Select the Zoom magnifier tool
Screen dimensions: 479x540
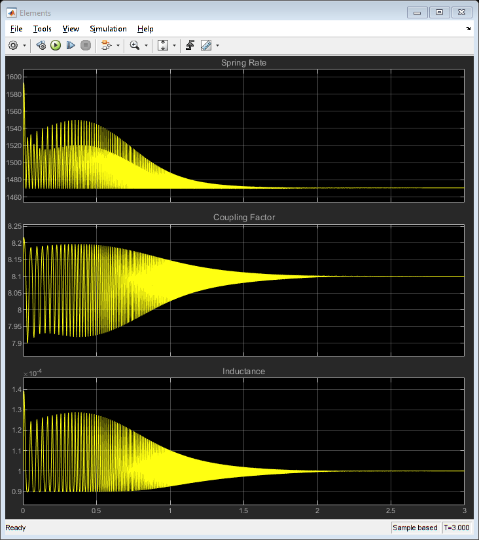click(x=134, y=45)
